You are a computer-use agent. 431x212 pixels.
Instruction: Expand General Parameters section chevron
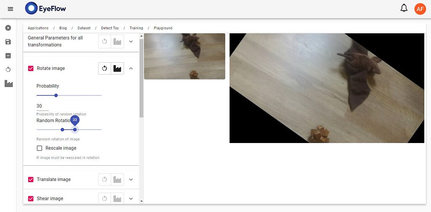[131, 42]
